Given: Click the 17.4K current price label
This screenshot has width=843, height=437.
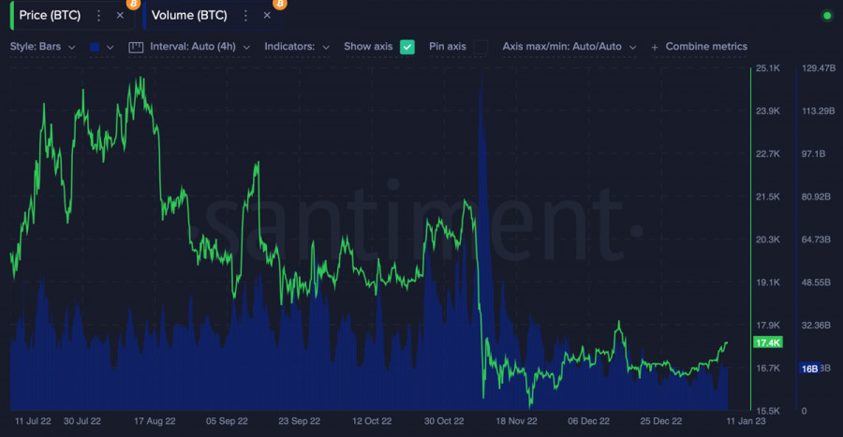Looking at the screenshot, I should click(x=768, y=342).
